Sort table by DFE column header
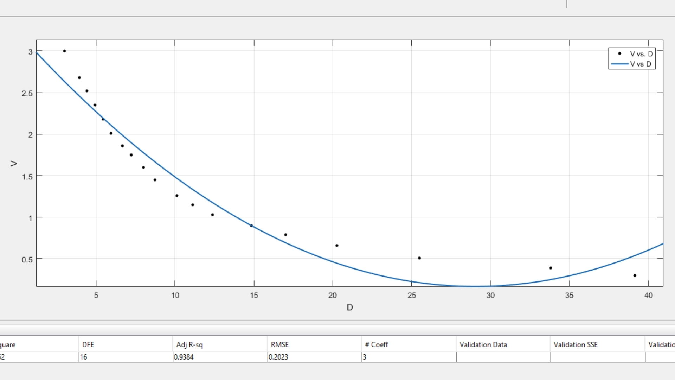675x380 pixels. point(88,344)
